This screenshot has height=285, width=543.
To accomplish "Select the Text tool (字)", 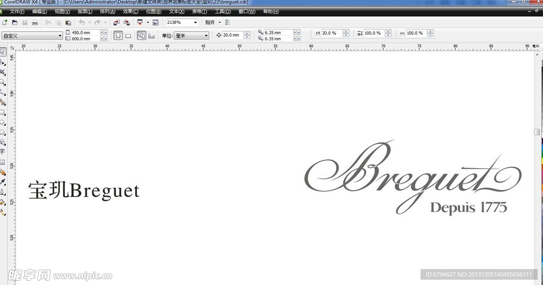I will (3, 151).
